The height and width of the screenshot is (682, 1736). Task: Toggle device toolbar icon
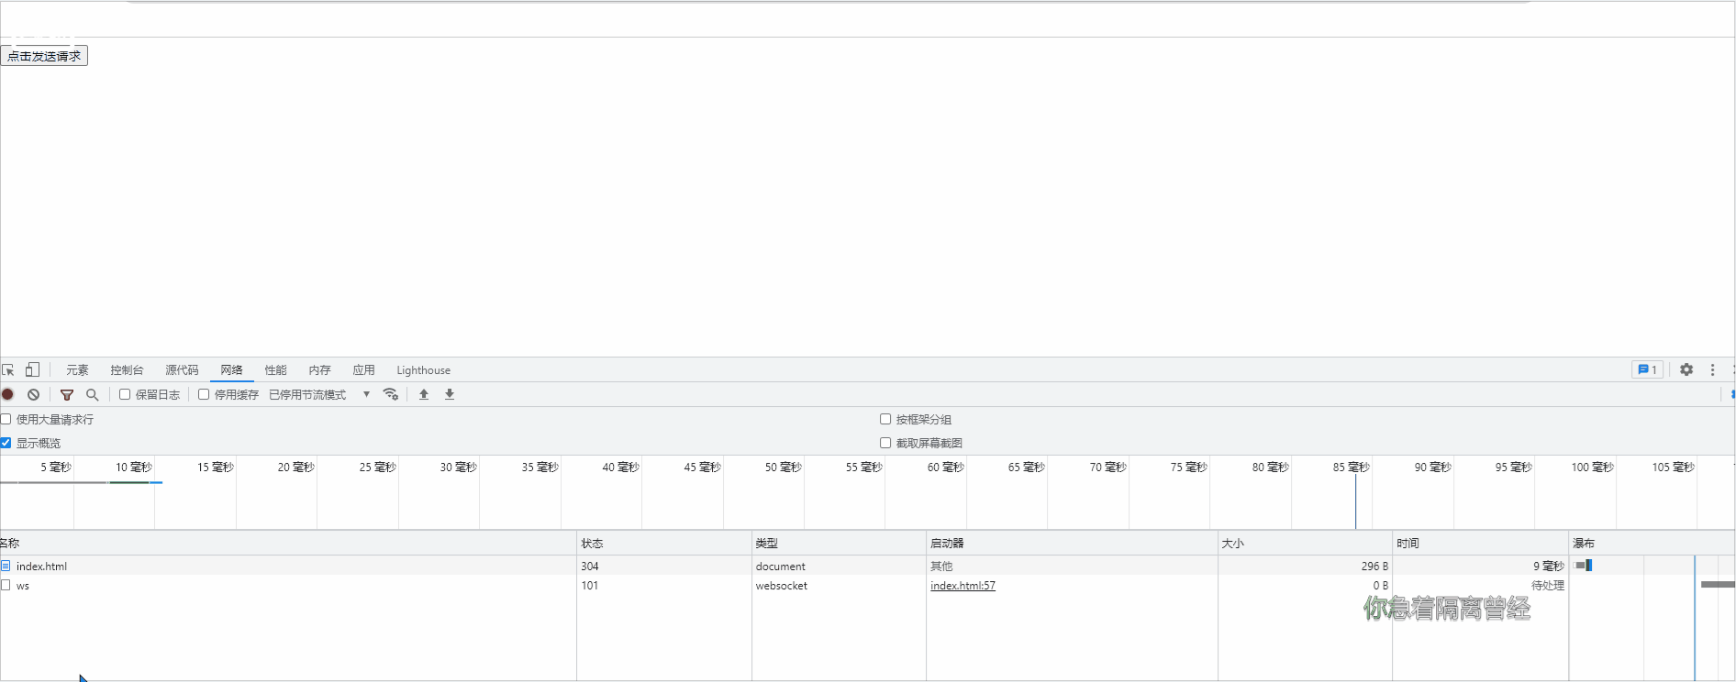click(x=32, y=370)
